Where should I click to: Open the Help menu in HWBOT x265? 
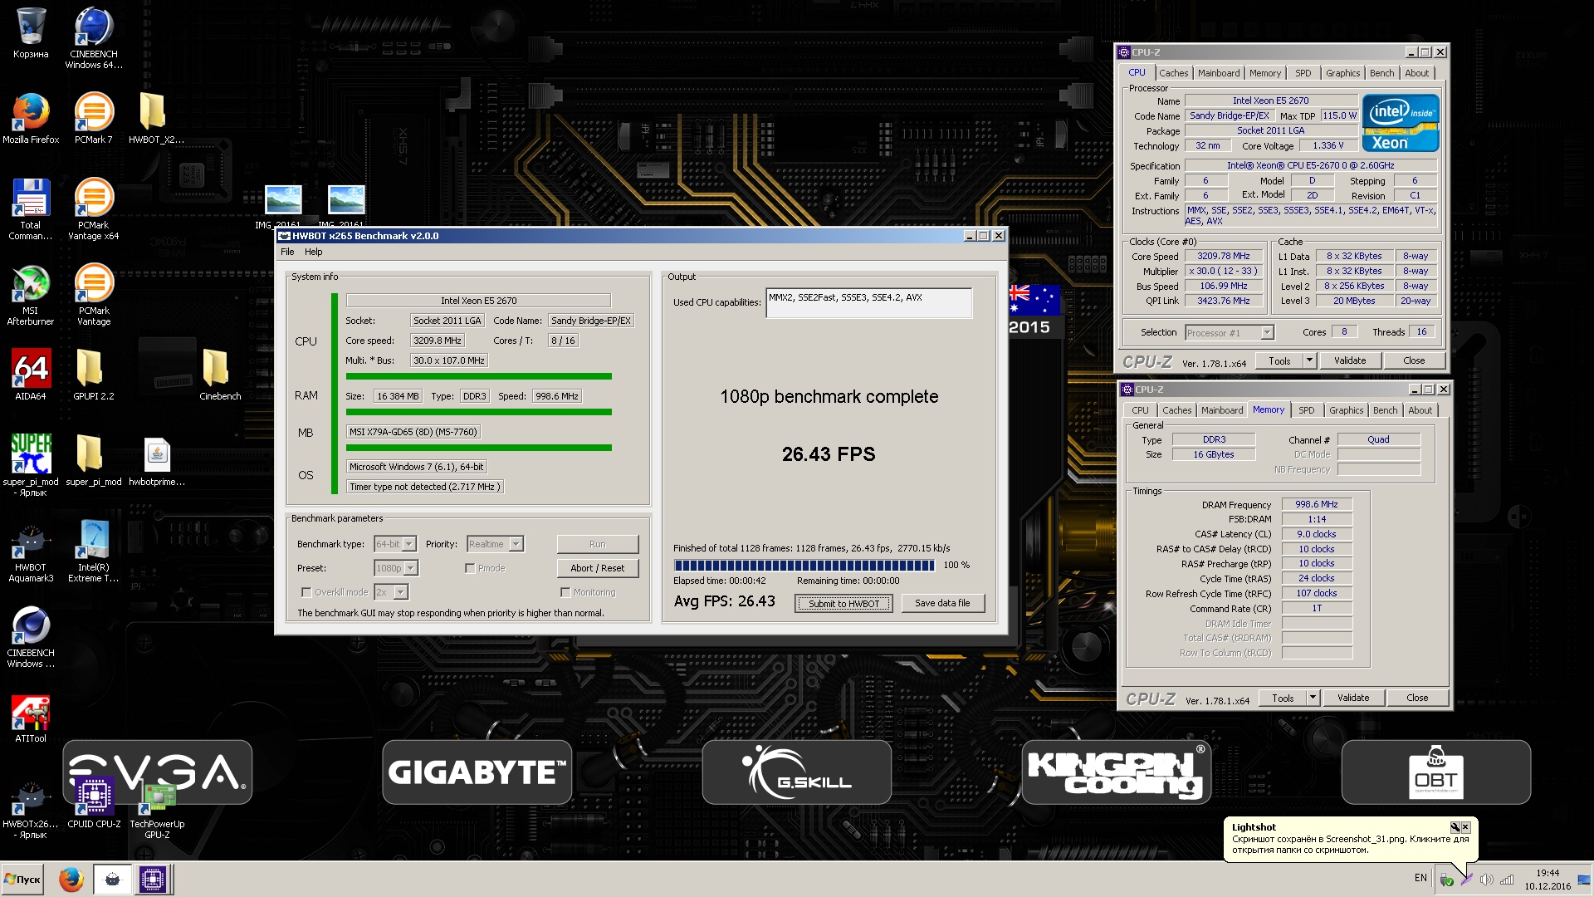point(314,252)
